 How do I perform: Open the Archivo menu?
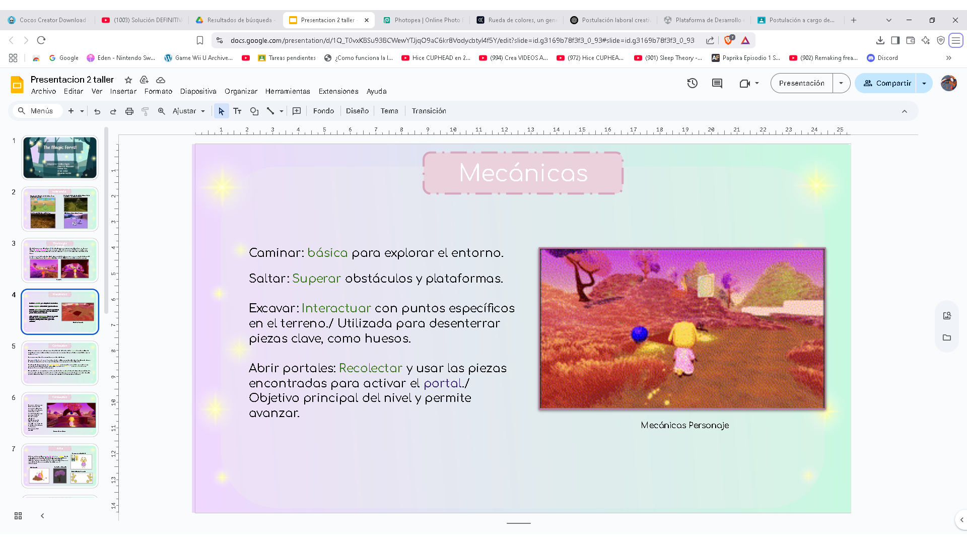43,91
